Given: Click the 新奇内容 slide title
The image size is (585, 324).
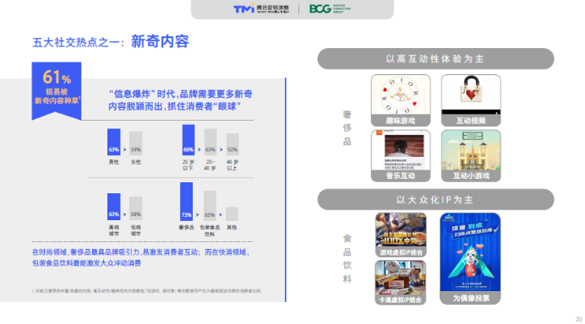Looking at the screenshot, I should pos(160,41).
